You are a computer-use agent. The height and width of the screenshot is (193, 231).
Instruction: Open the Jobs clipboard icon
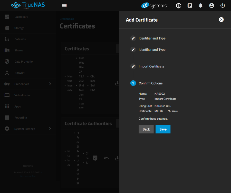190,5
